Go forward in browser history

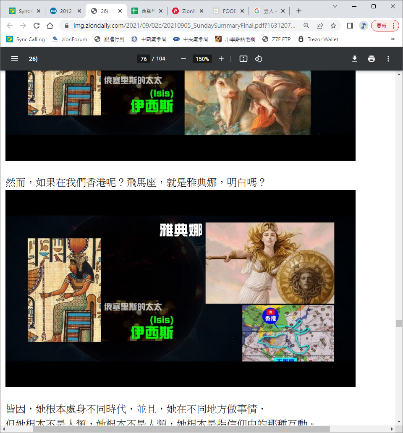point(23,26)
